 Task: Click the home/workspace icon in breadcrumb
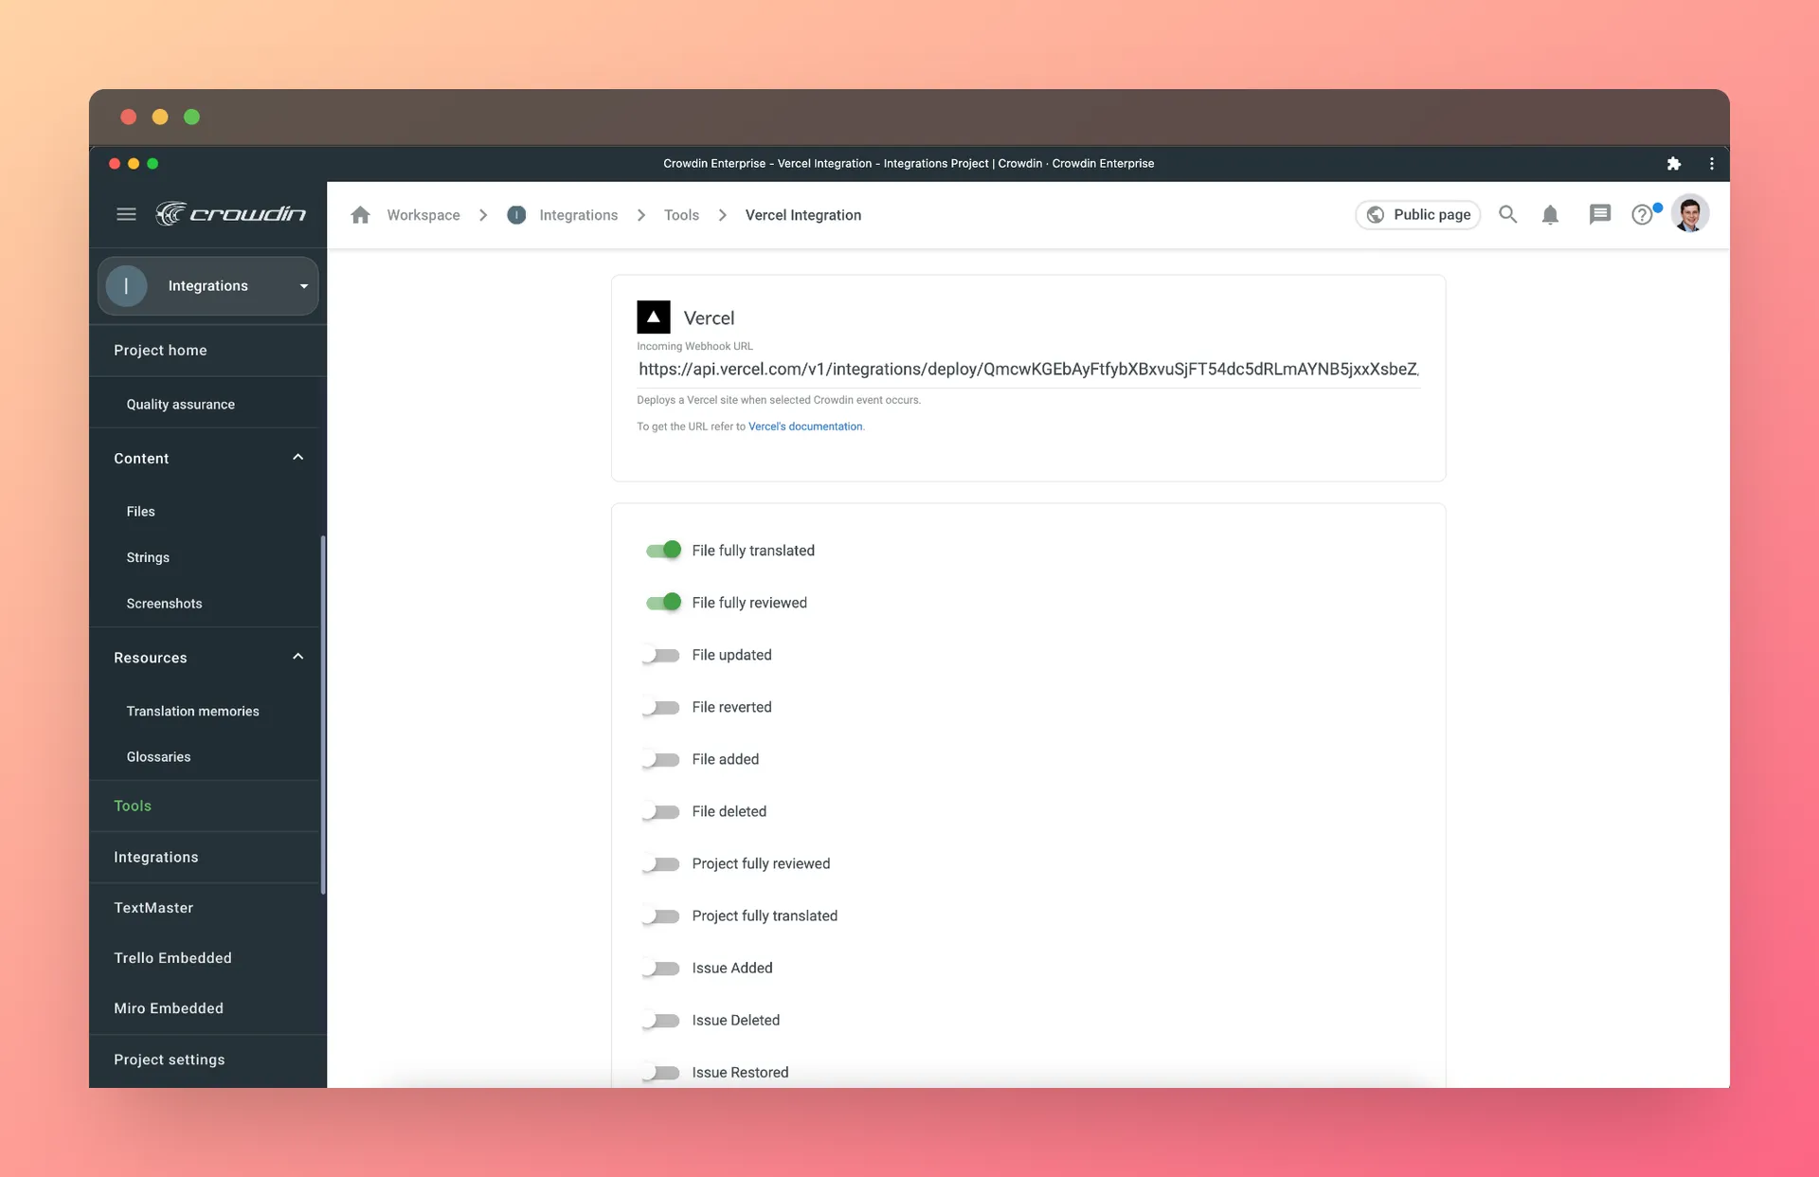pos(358,215)
